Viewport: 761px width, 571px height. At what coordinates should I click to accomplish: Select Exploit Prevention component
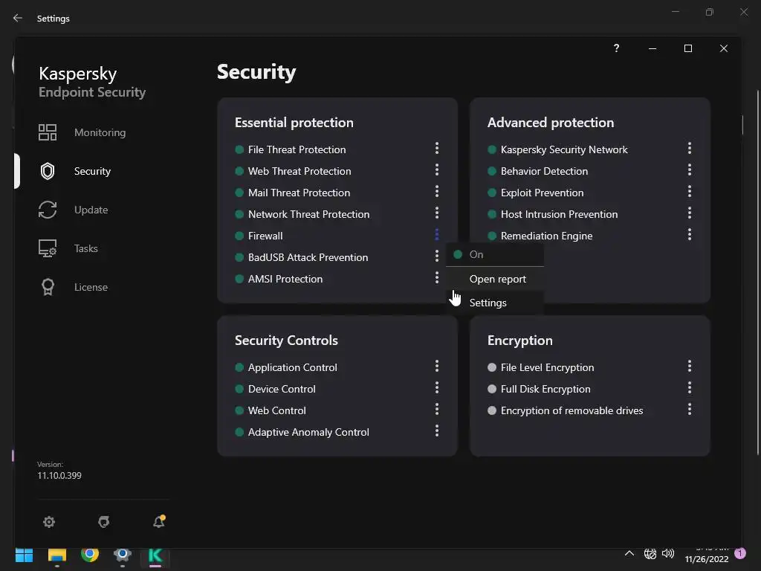pos(542,193)
